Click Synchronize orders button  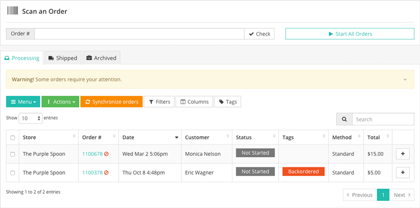coord(112,102)
